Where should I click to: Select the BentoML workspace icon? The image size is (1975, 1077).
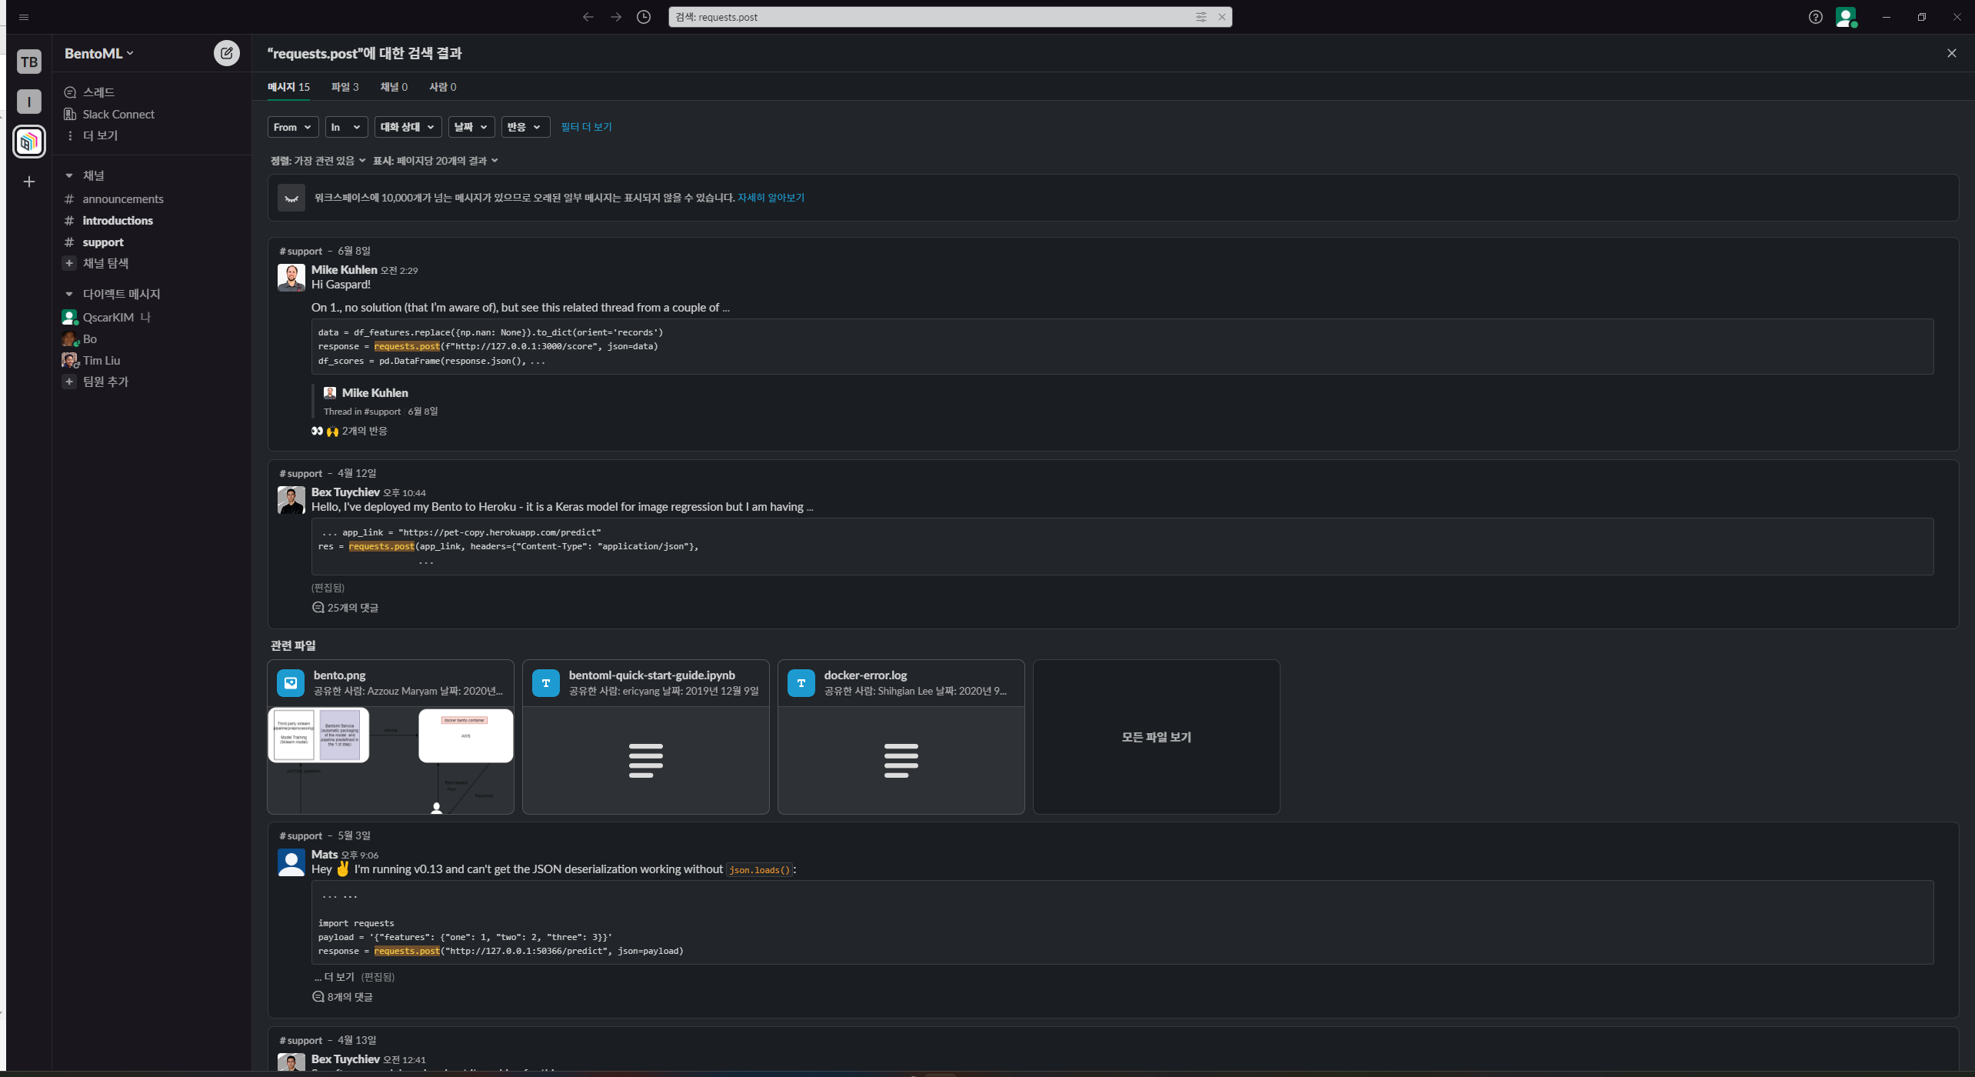pyautogui.click(x=29, y=142)
